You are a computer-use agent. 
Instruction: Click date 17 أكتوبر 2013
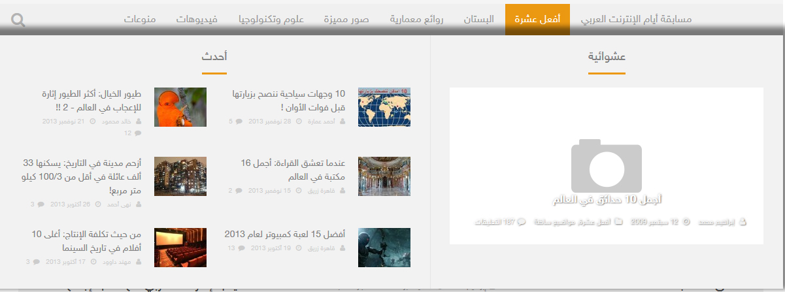tap(66, 262)
